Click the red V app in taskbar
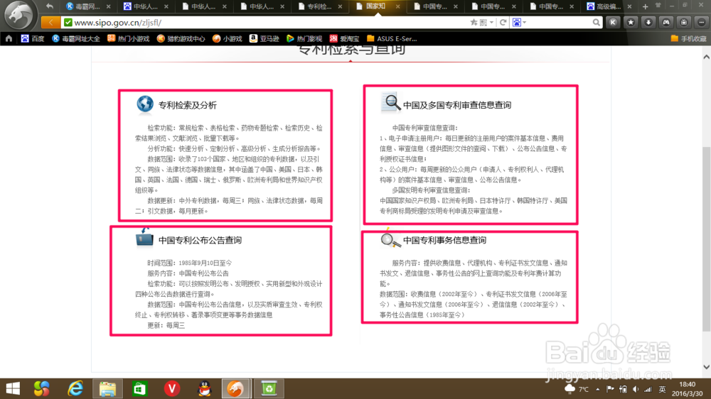 tap(172, 388)
